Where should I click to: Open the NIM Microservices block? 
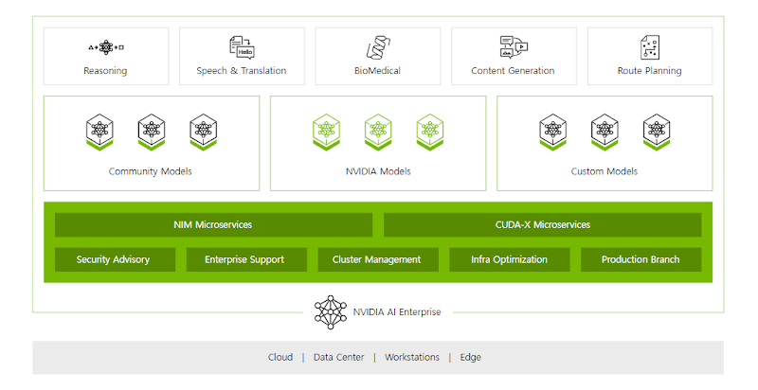pyautogui.click(x=214, y=225)
